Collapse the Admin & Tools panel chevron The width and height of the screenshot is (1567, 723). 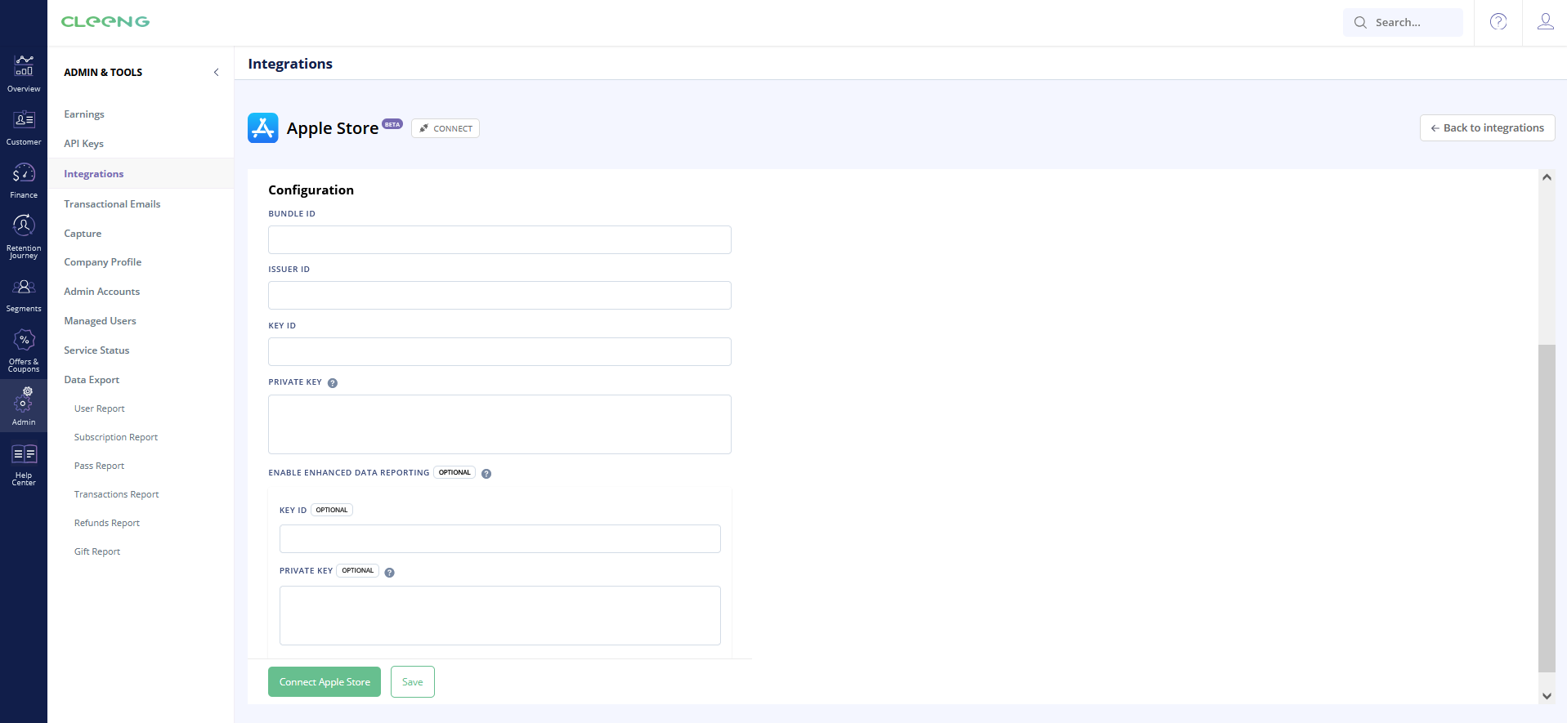(x=216, y=73)
